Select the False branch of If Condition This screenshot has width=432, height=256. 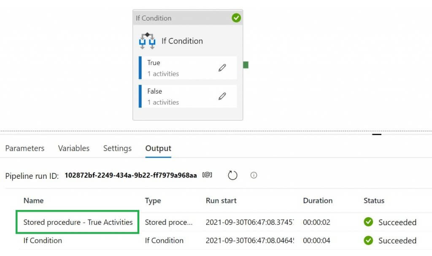tap(177, 96)
